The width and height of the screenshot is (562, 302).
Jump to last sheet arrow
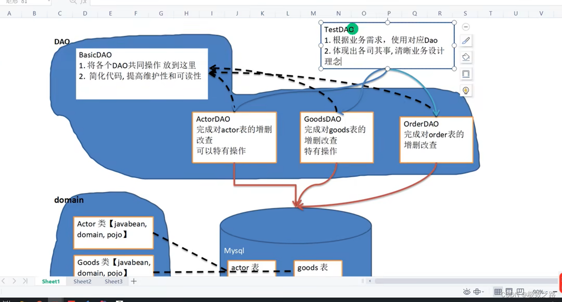[25, 281]
